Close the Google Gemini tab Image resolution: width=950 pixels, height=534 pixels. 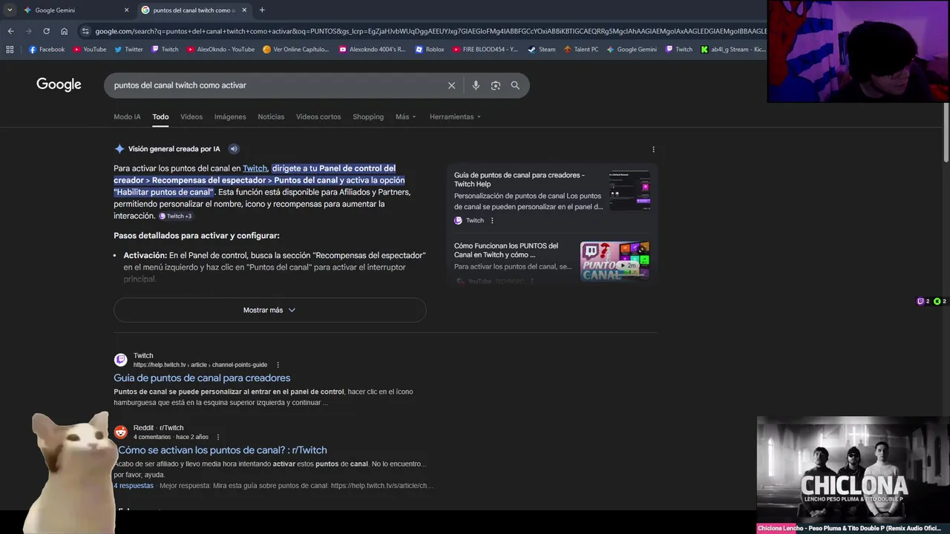tap(126, 10)
